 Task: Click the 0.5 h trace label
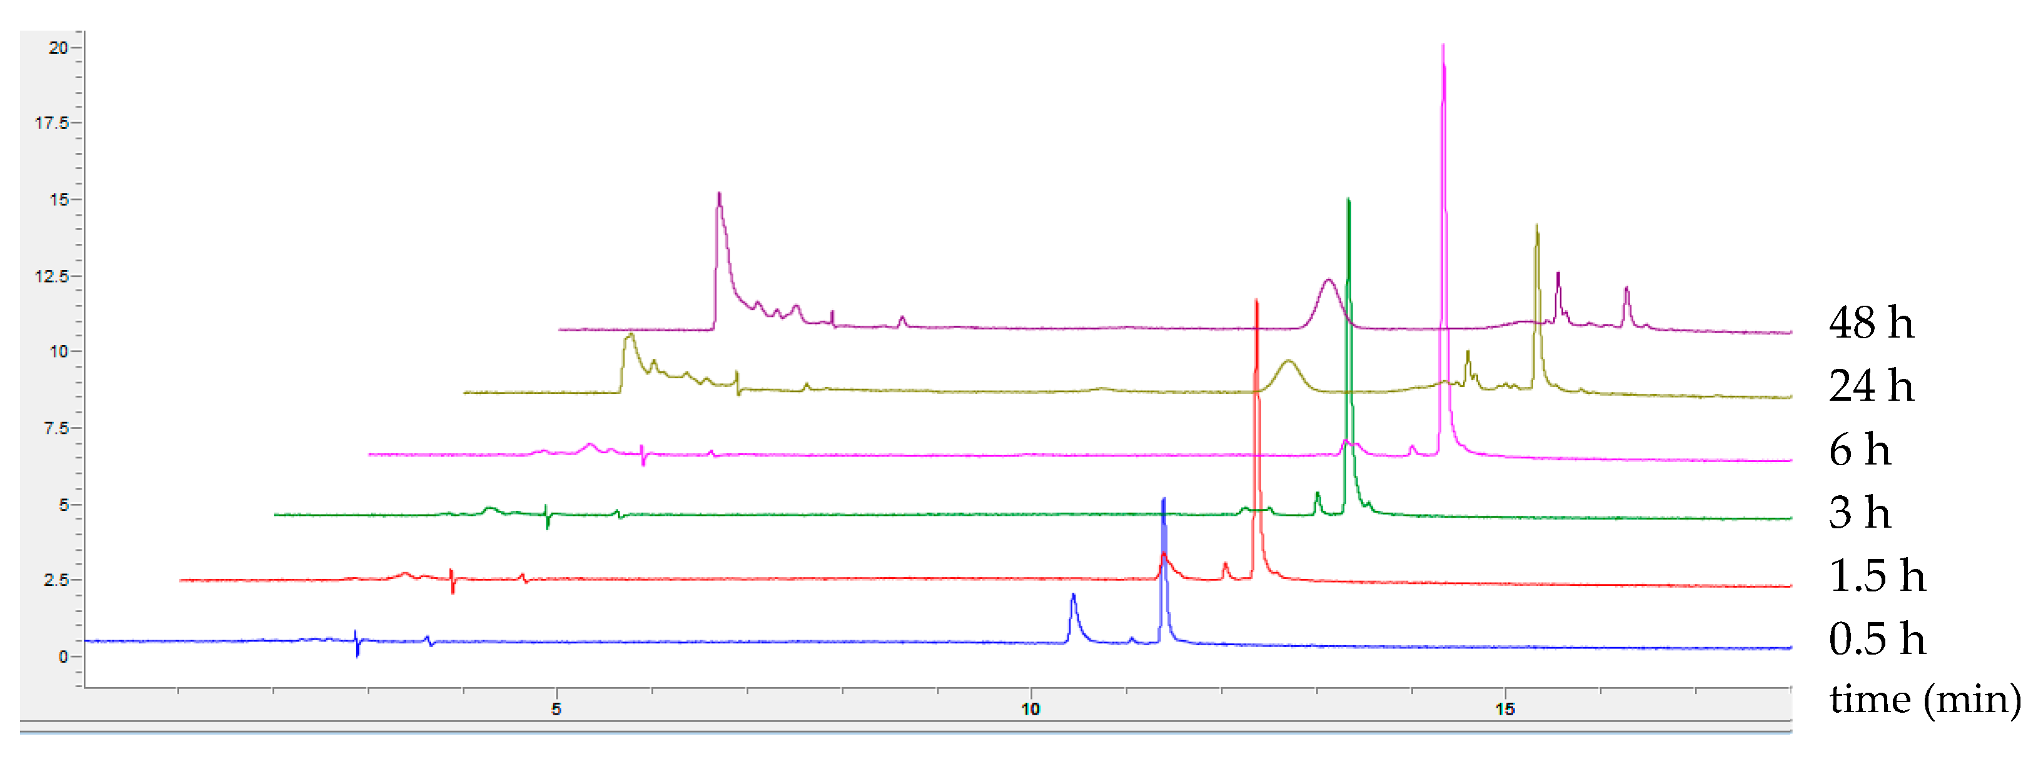(1877, 638)
